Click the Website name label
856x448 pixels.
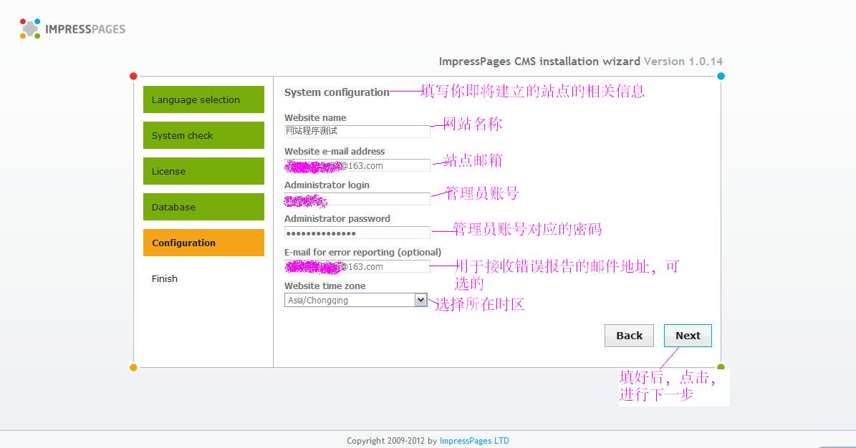[x=315, y=118]
